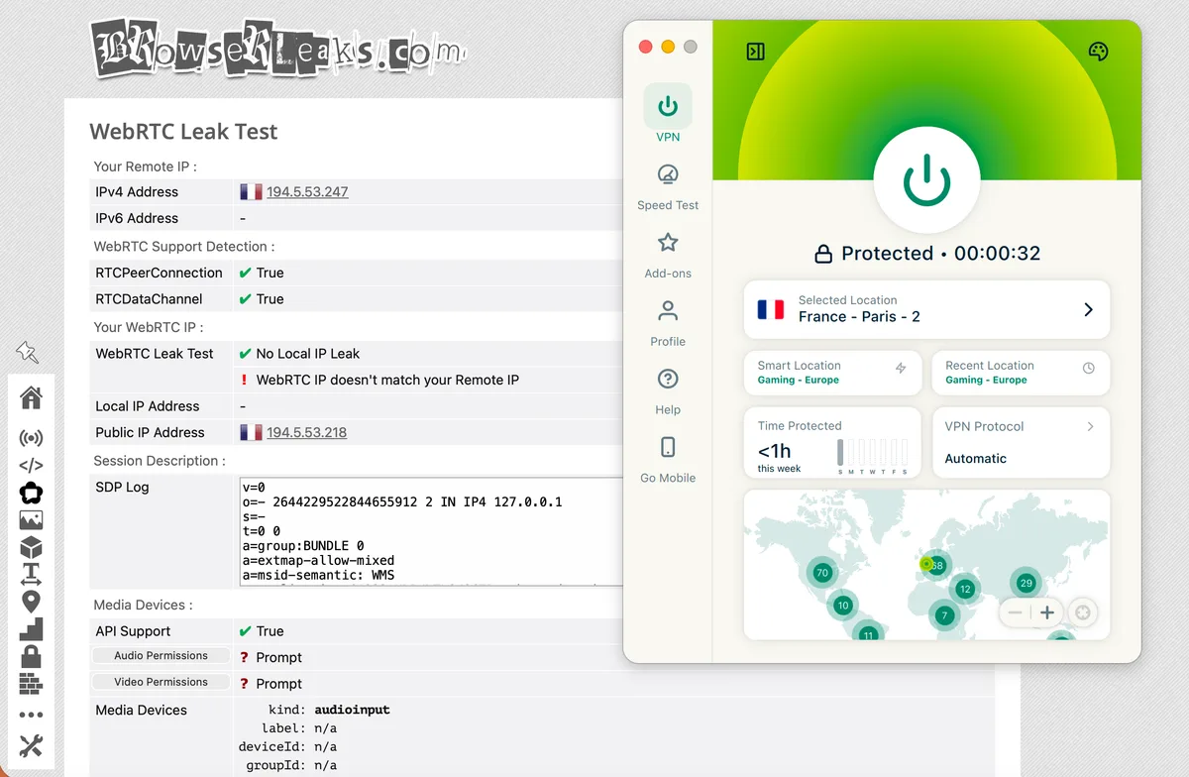Screen dimensions: 1189x777
Task: Minimize ExpressVPN with yellow button
Action: tap(668, 47)
